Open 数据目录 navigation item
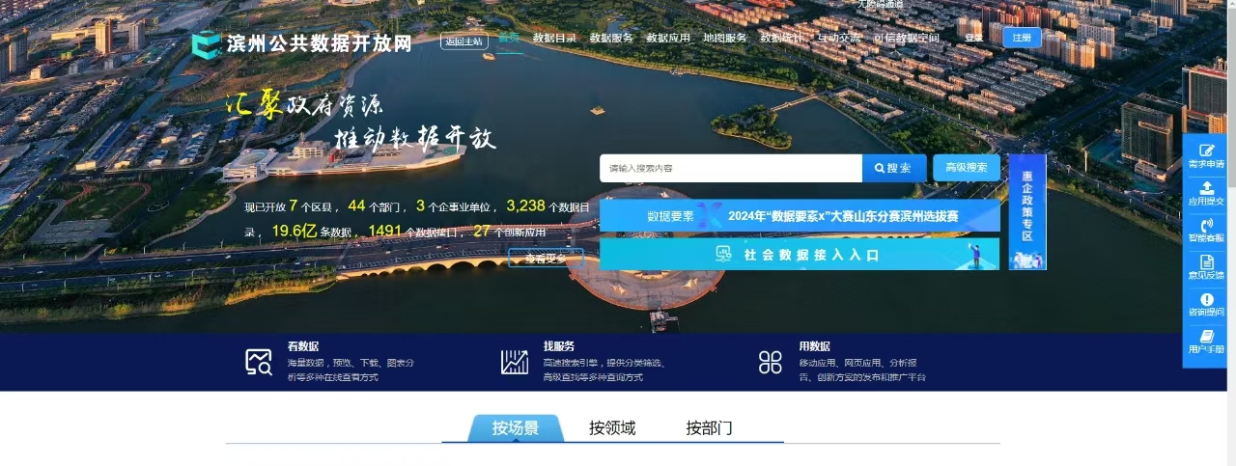The image size is (1236, 466). point(554,39)
